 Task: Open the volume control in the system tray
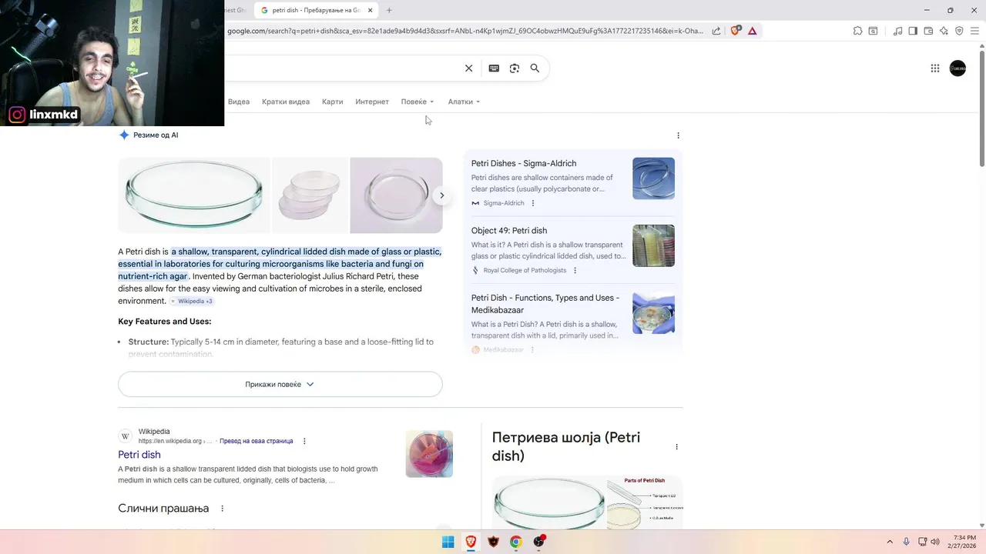coord(935,542)
